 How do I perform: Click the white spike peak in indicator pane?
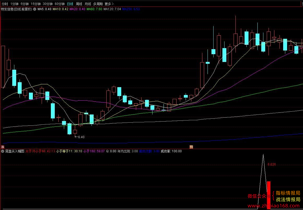click(263, 155)
